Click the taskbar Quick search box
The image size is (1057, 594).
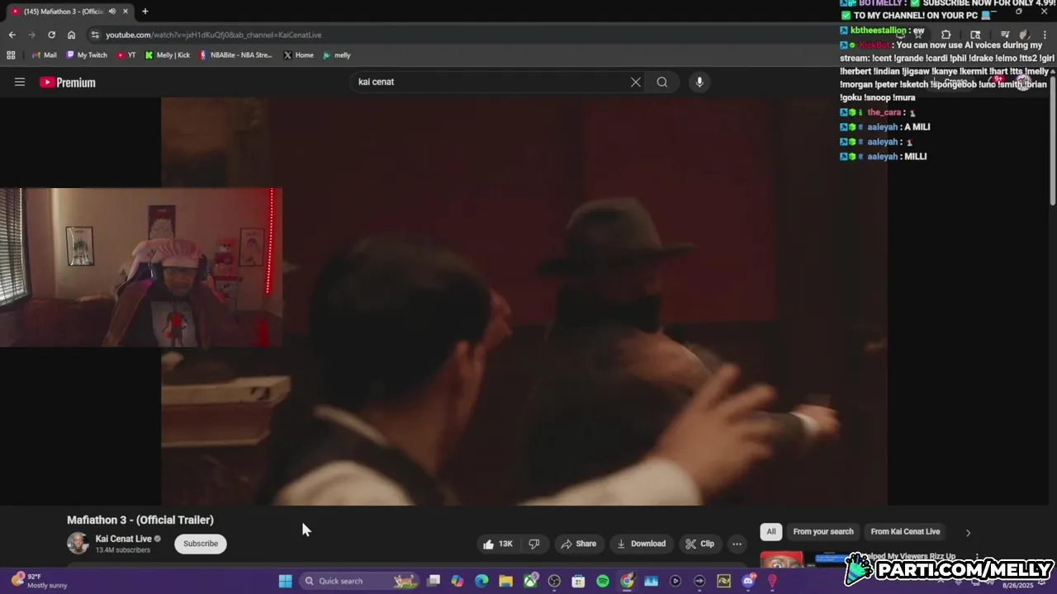(358, 581)
